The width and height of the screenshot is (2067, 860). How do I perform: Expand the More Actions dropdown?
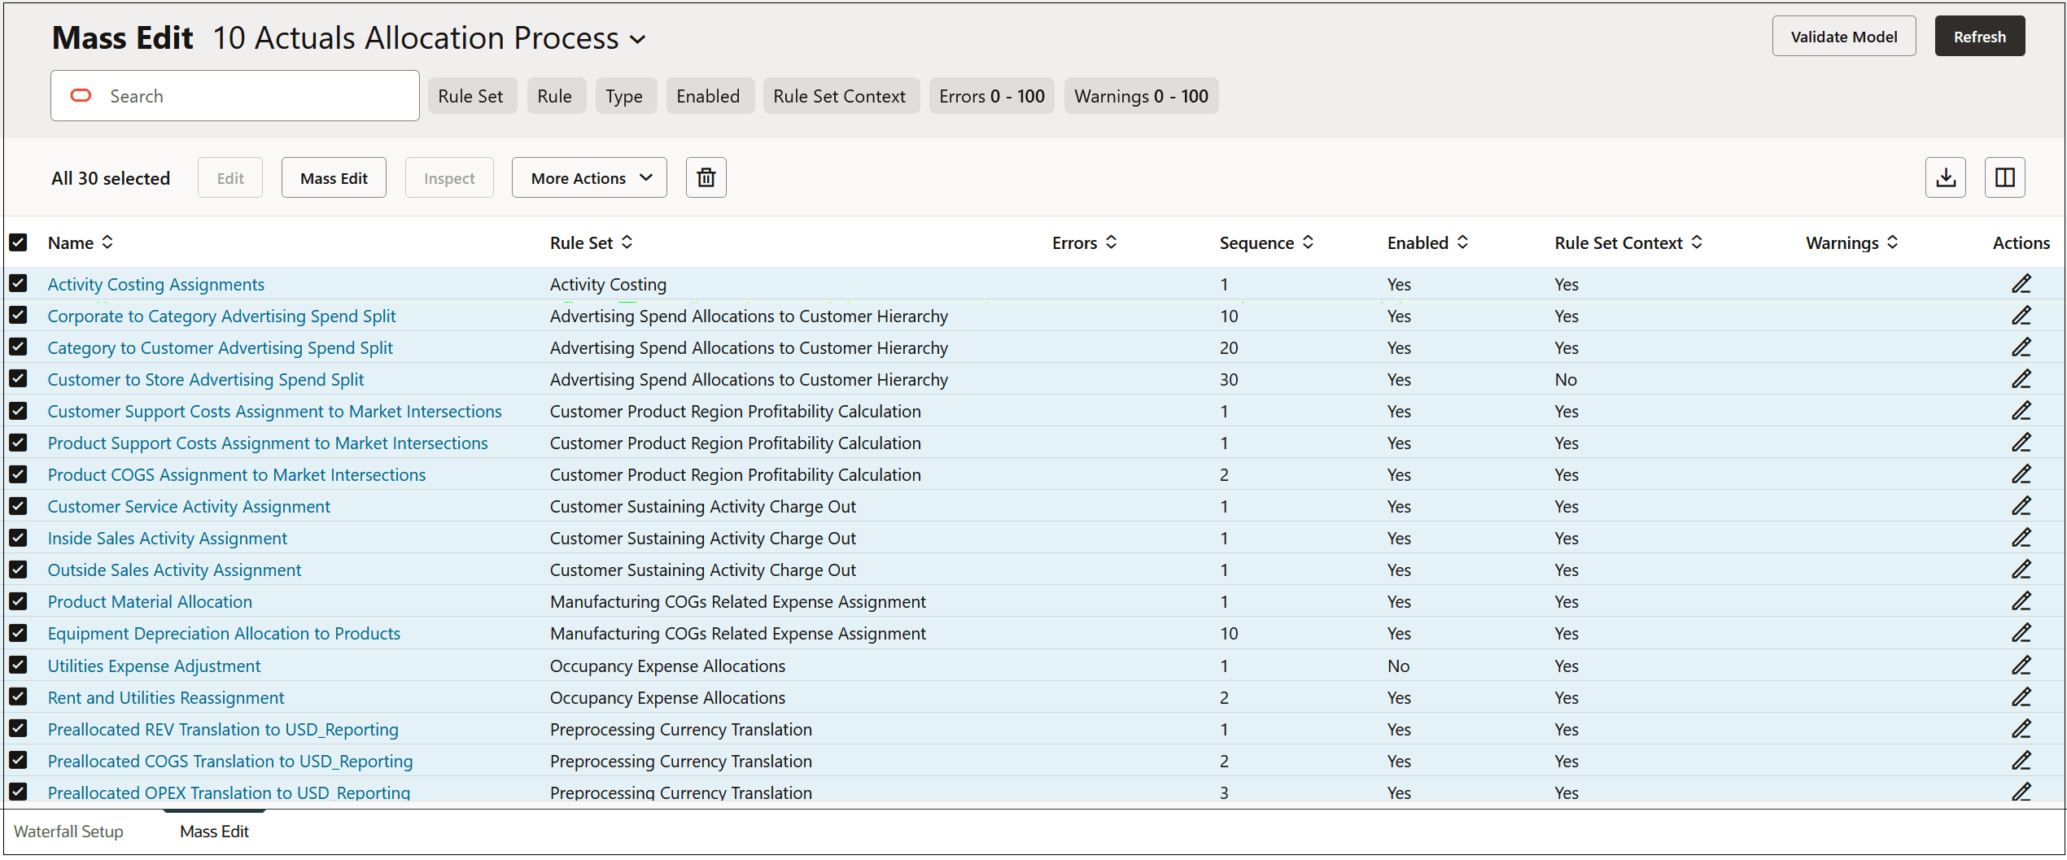point(589,177)
